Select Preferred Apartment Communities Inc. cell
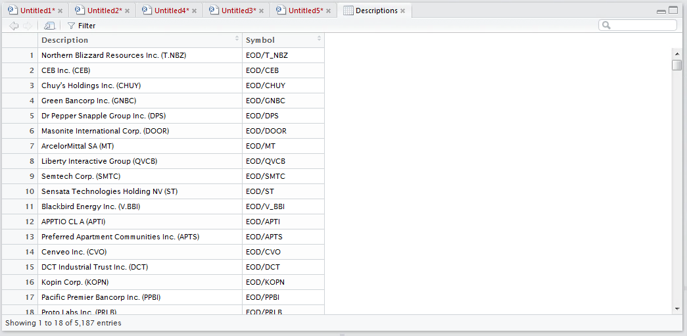This screenshot has width=687, height=336. coord(140,237)
